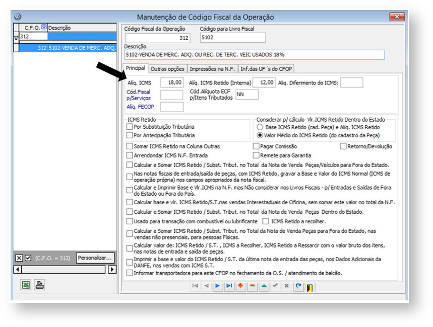
Task: Click Descrição column header in grid
Action: [82, 28]
